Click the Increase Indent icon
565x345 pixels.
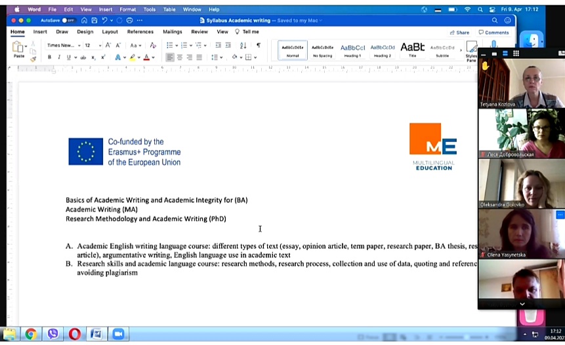(228, 45)
